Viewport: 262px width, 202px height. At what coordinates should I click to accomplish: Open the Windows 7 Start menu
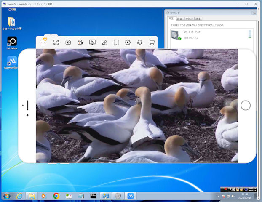coord(7,196)
